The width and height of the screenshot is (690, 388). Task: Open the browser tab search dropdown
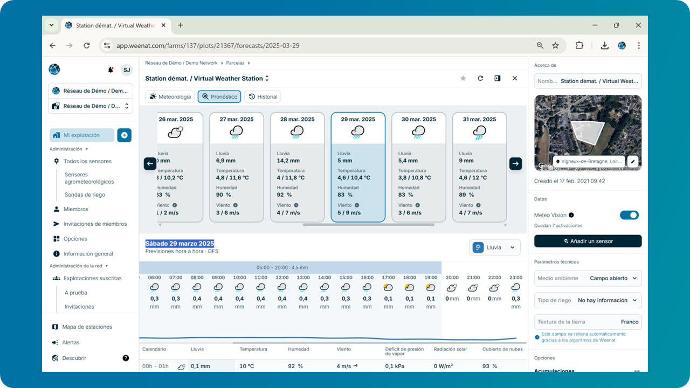[x=51, y=25]
